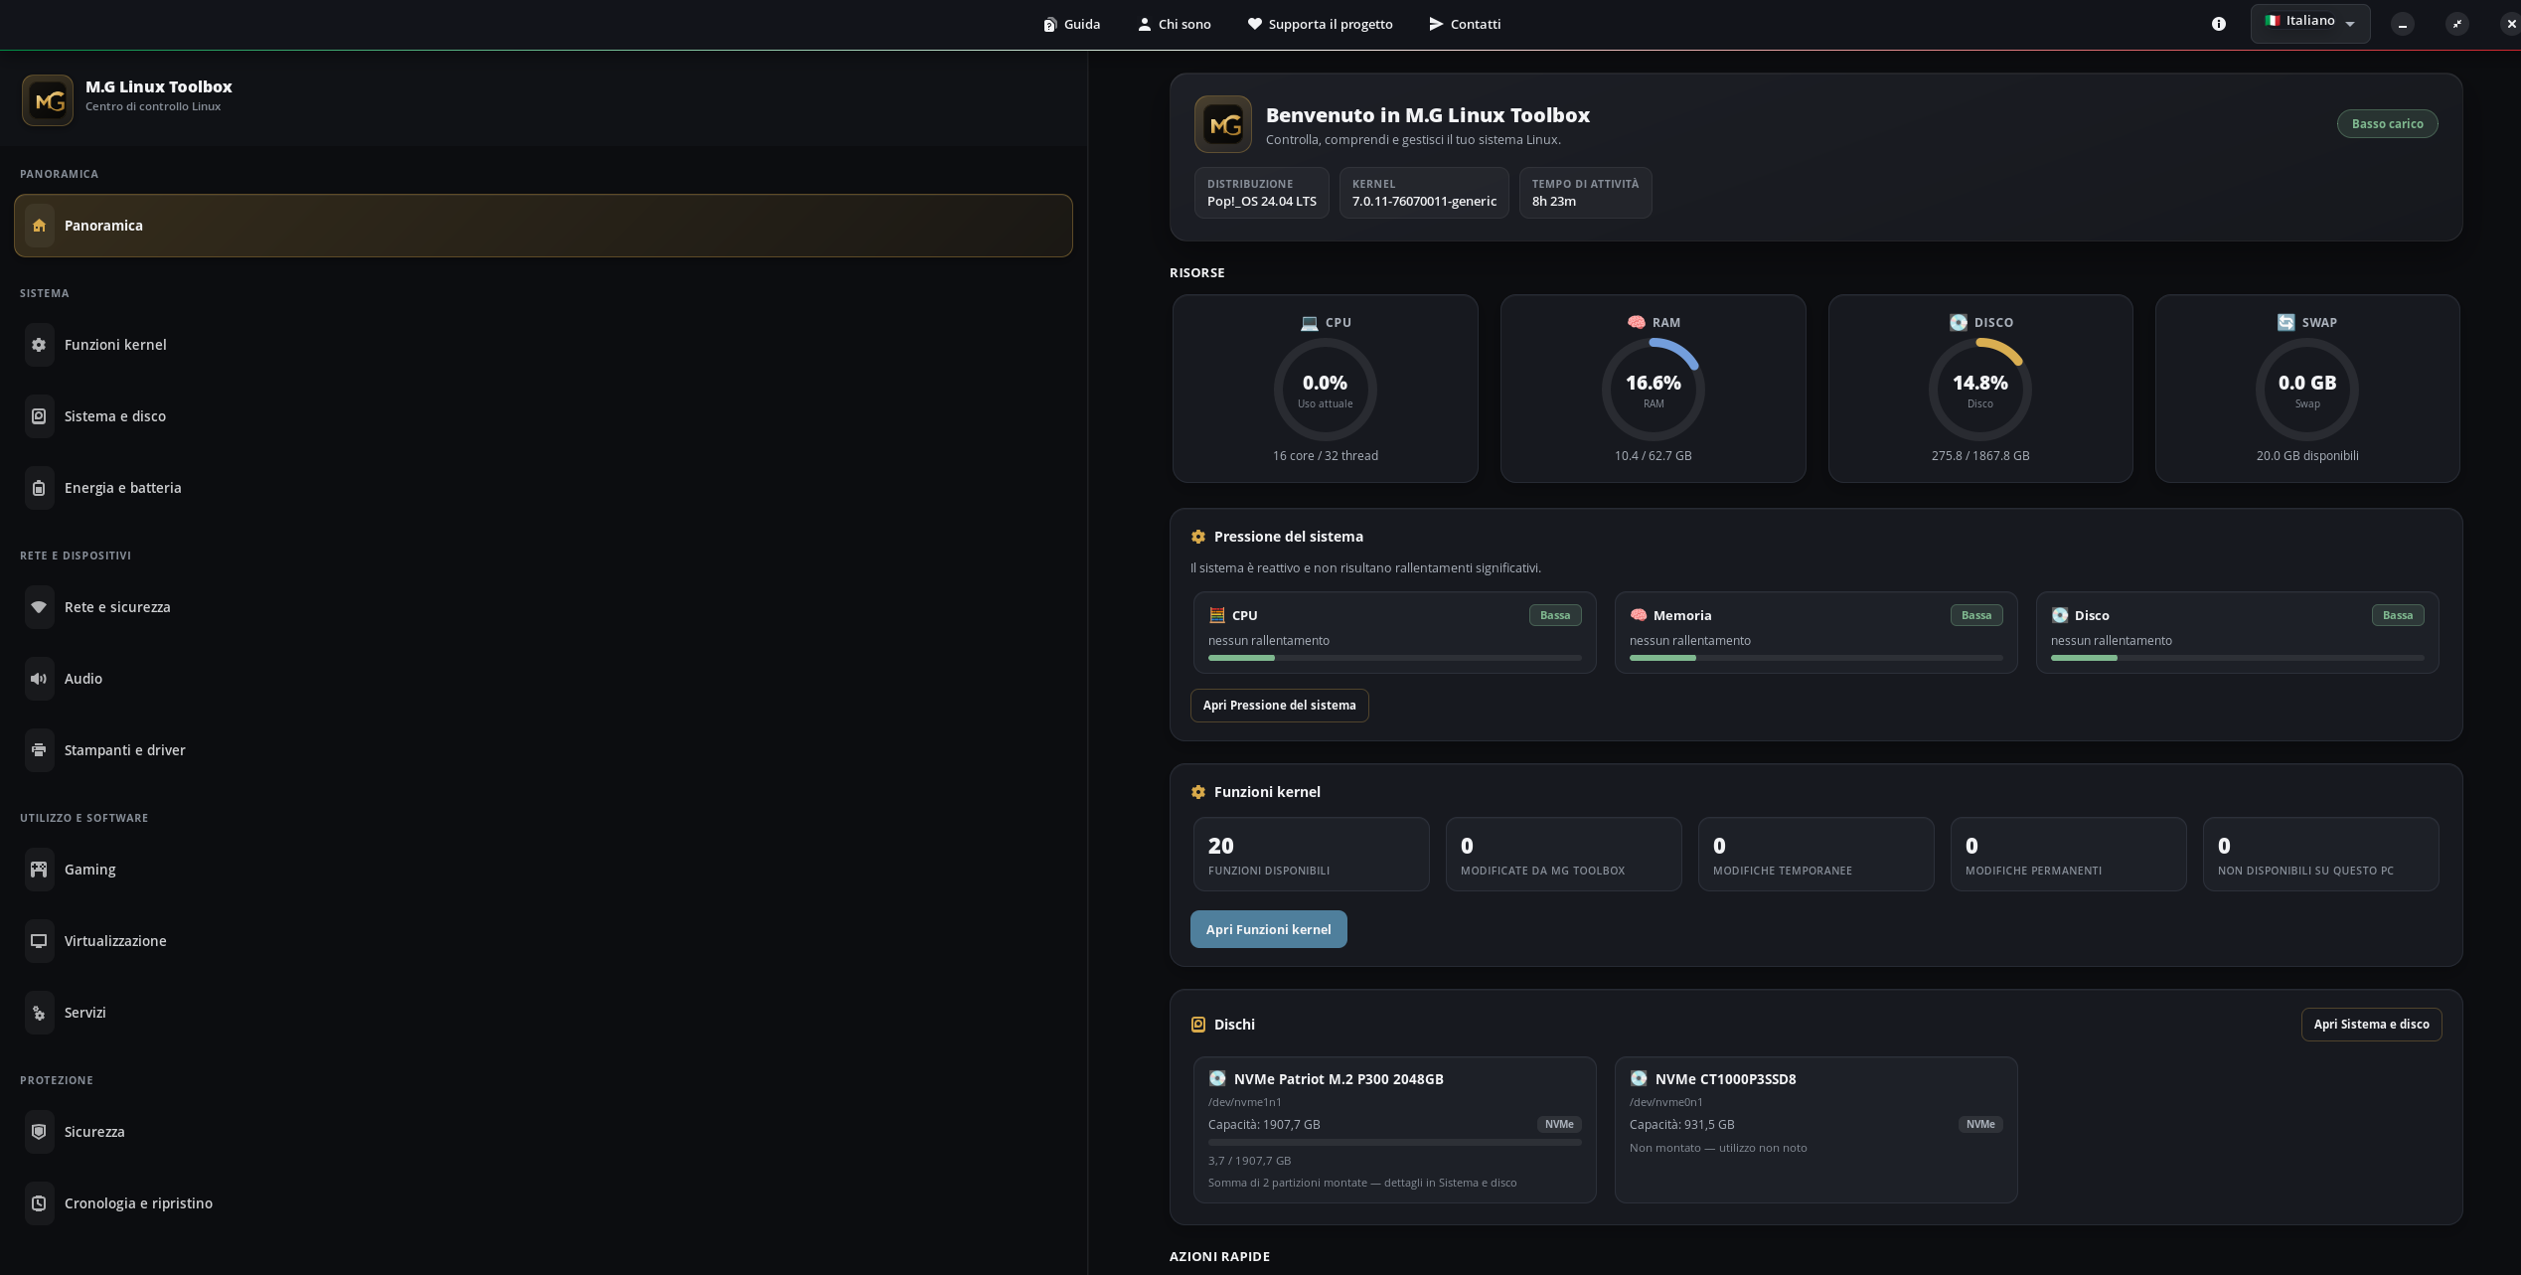Click the Swap usage gauge card
The width and height of the screenshot is (2521, 1275).
click(x=2307, y=389)
